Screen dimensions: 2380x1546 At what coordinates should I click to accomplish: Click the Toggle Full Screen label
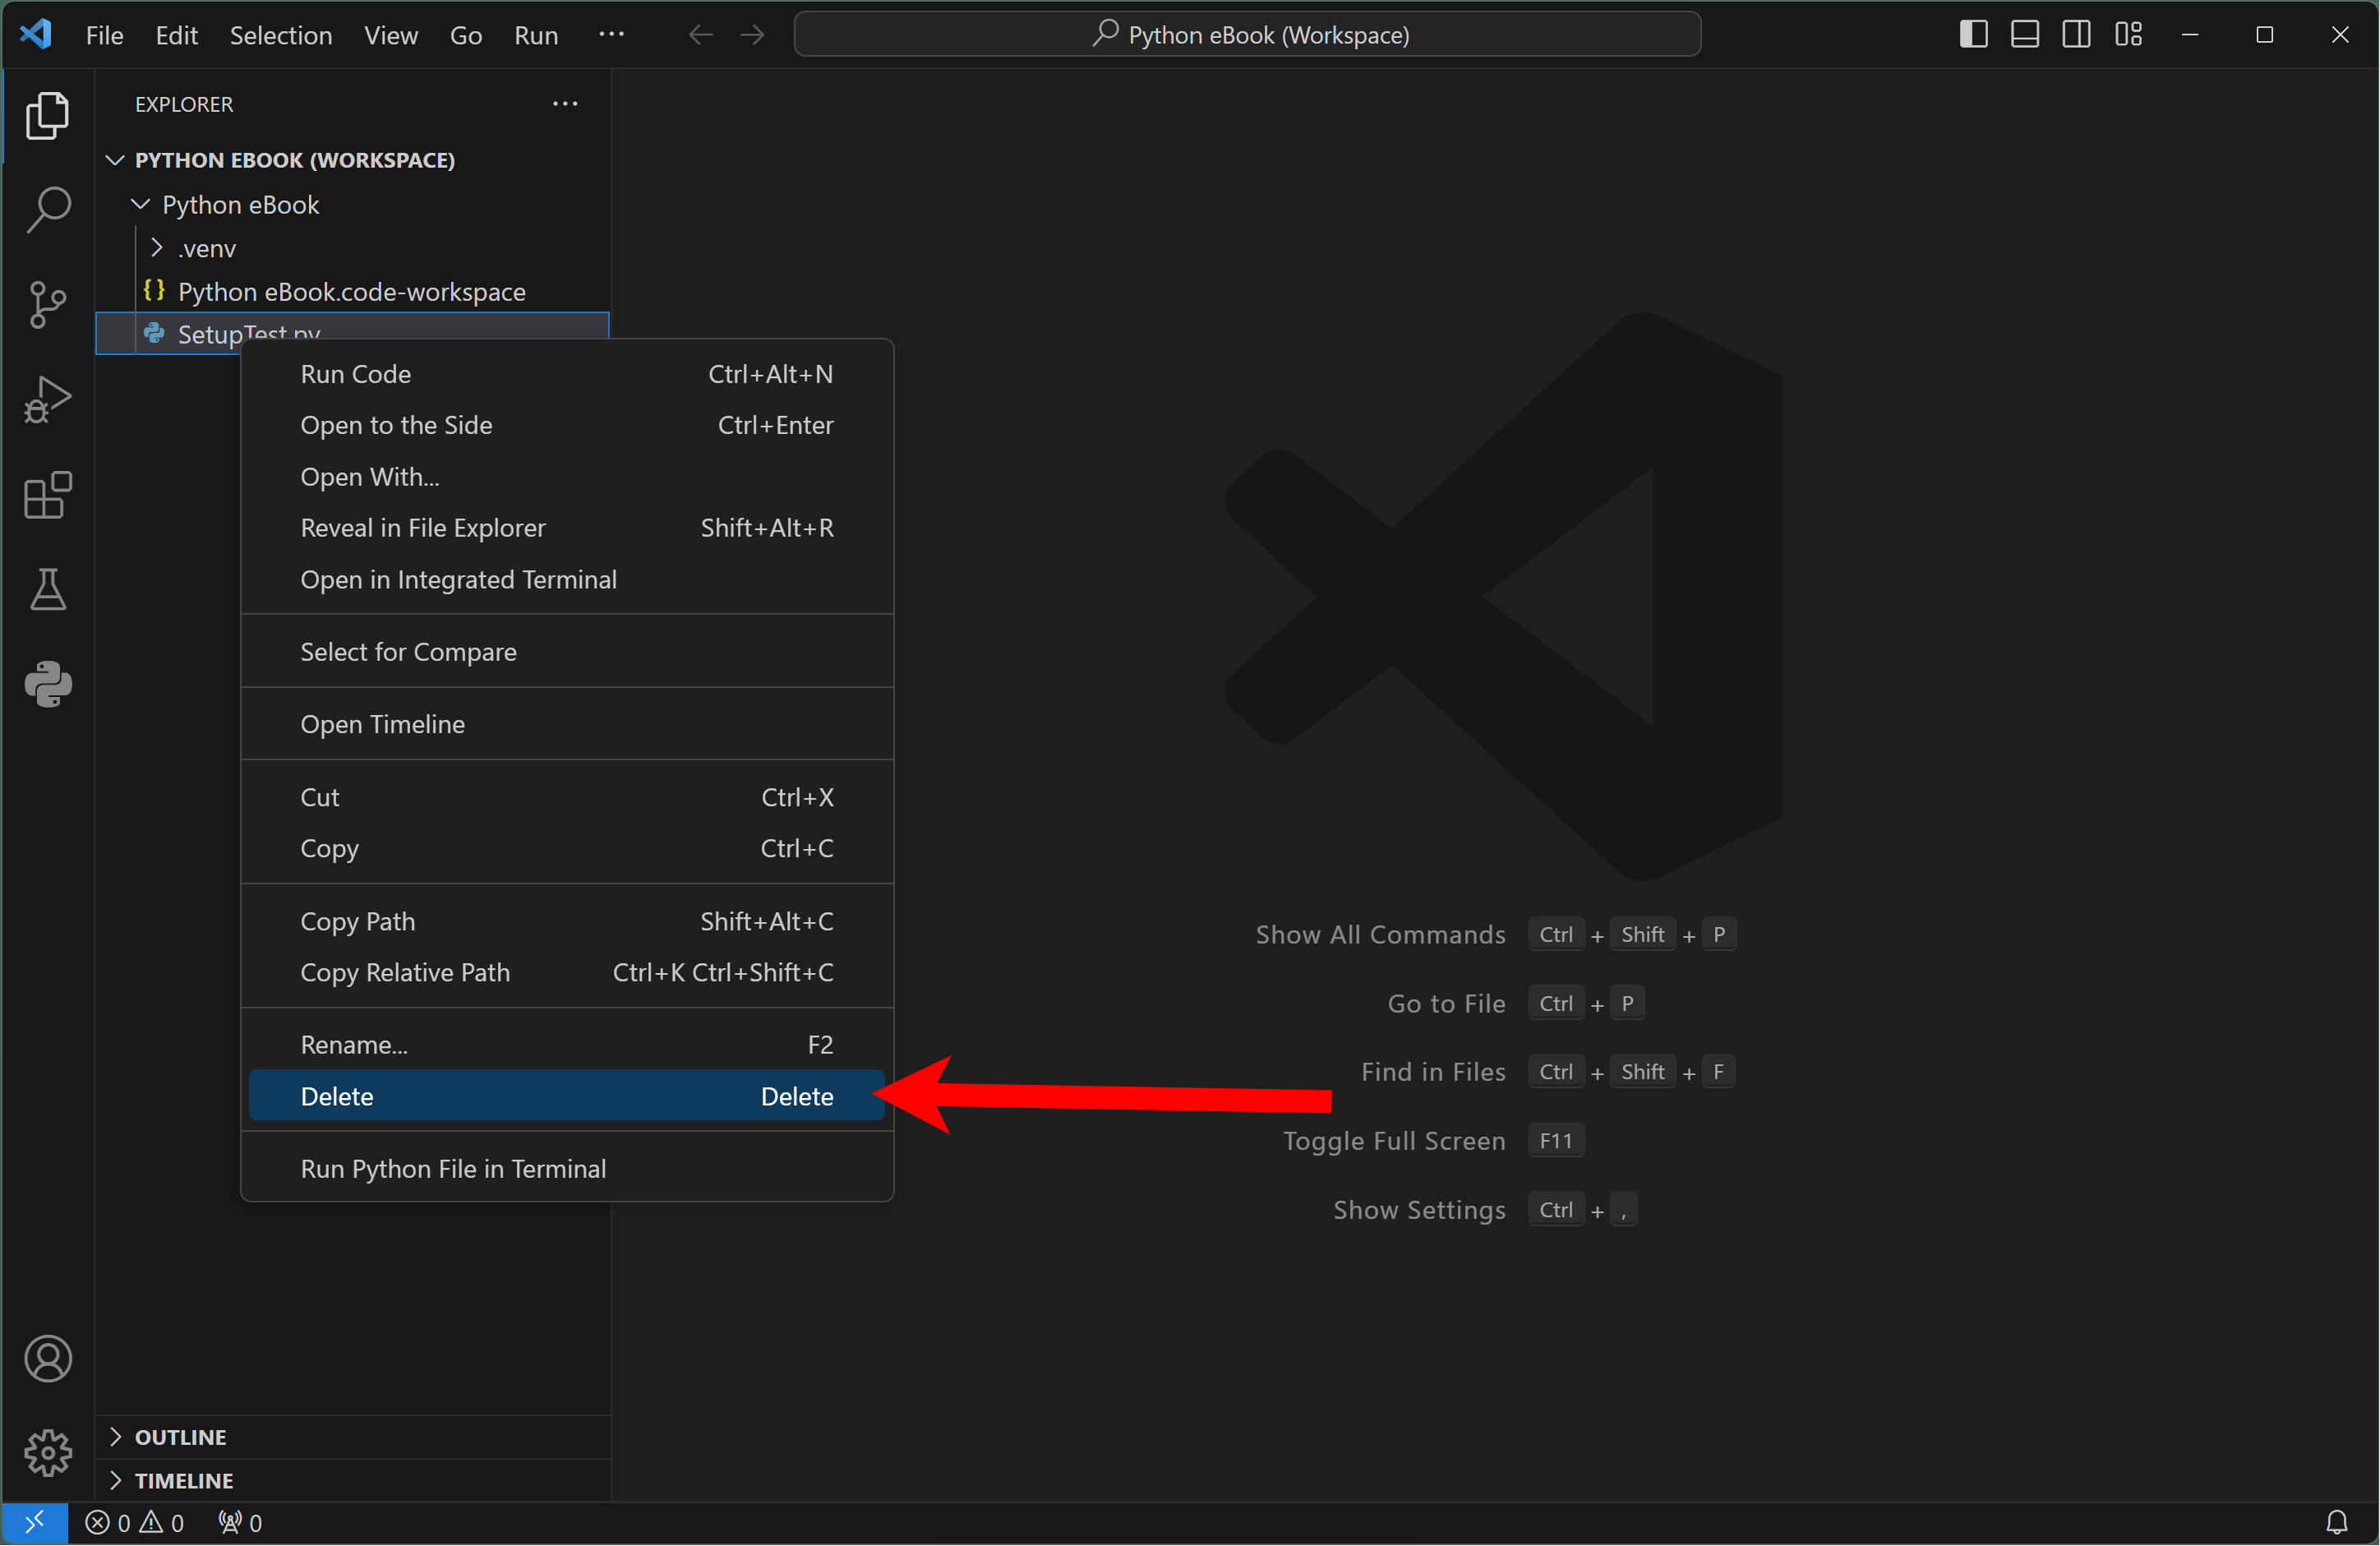1394,1141
